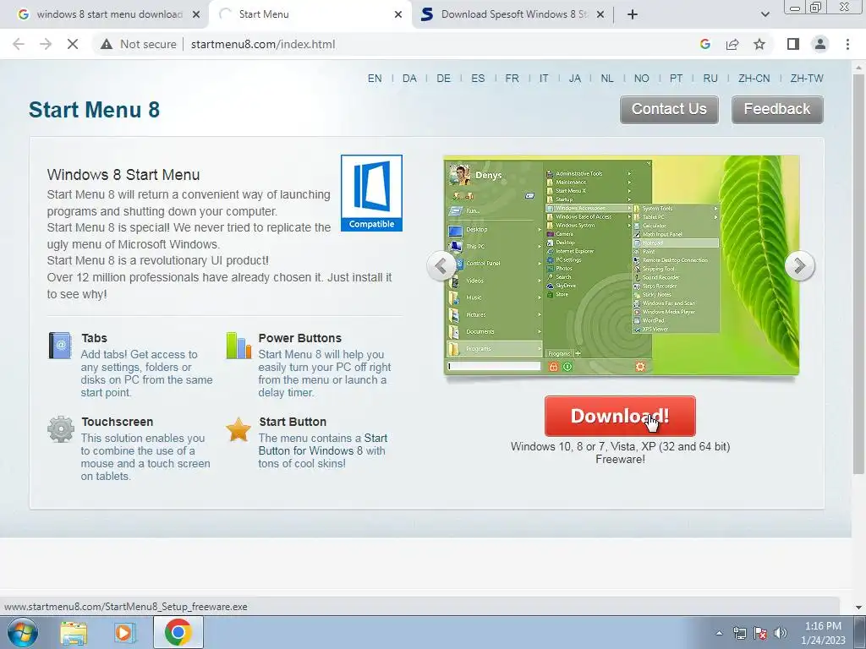
Task: Switch site language to ZH-CN
Action: click(754, 79)
